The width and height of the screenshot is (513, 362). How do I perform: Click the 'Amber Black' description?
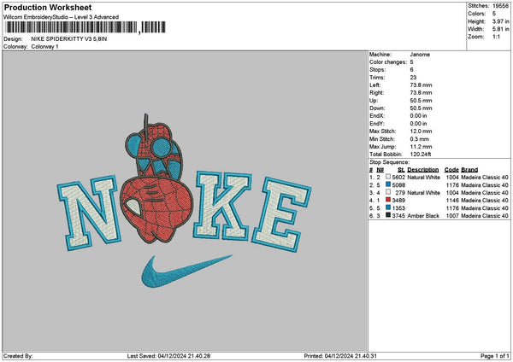(423, 216)
